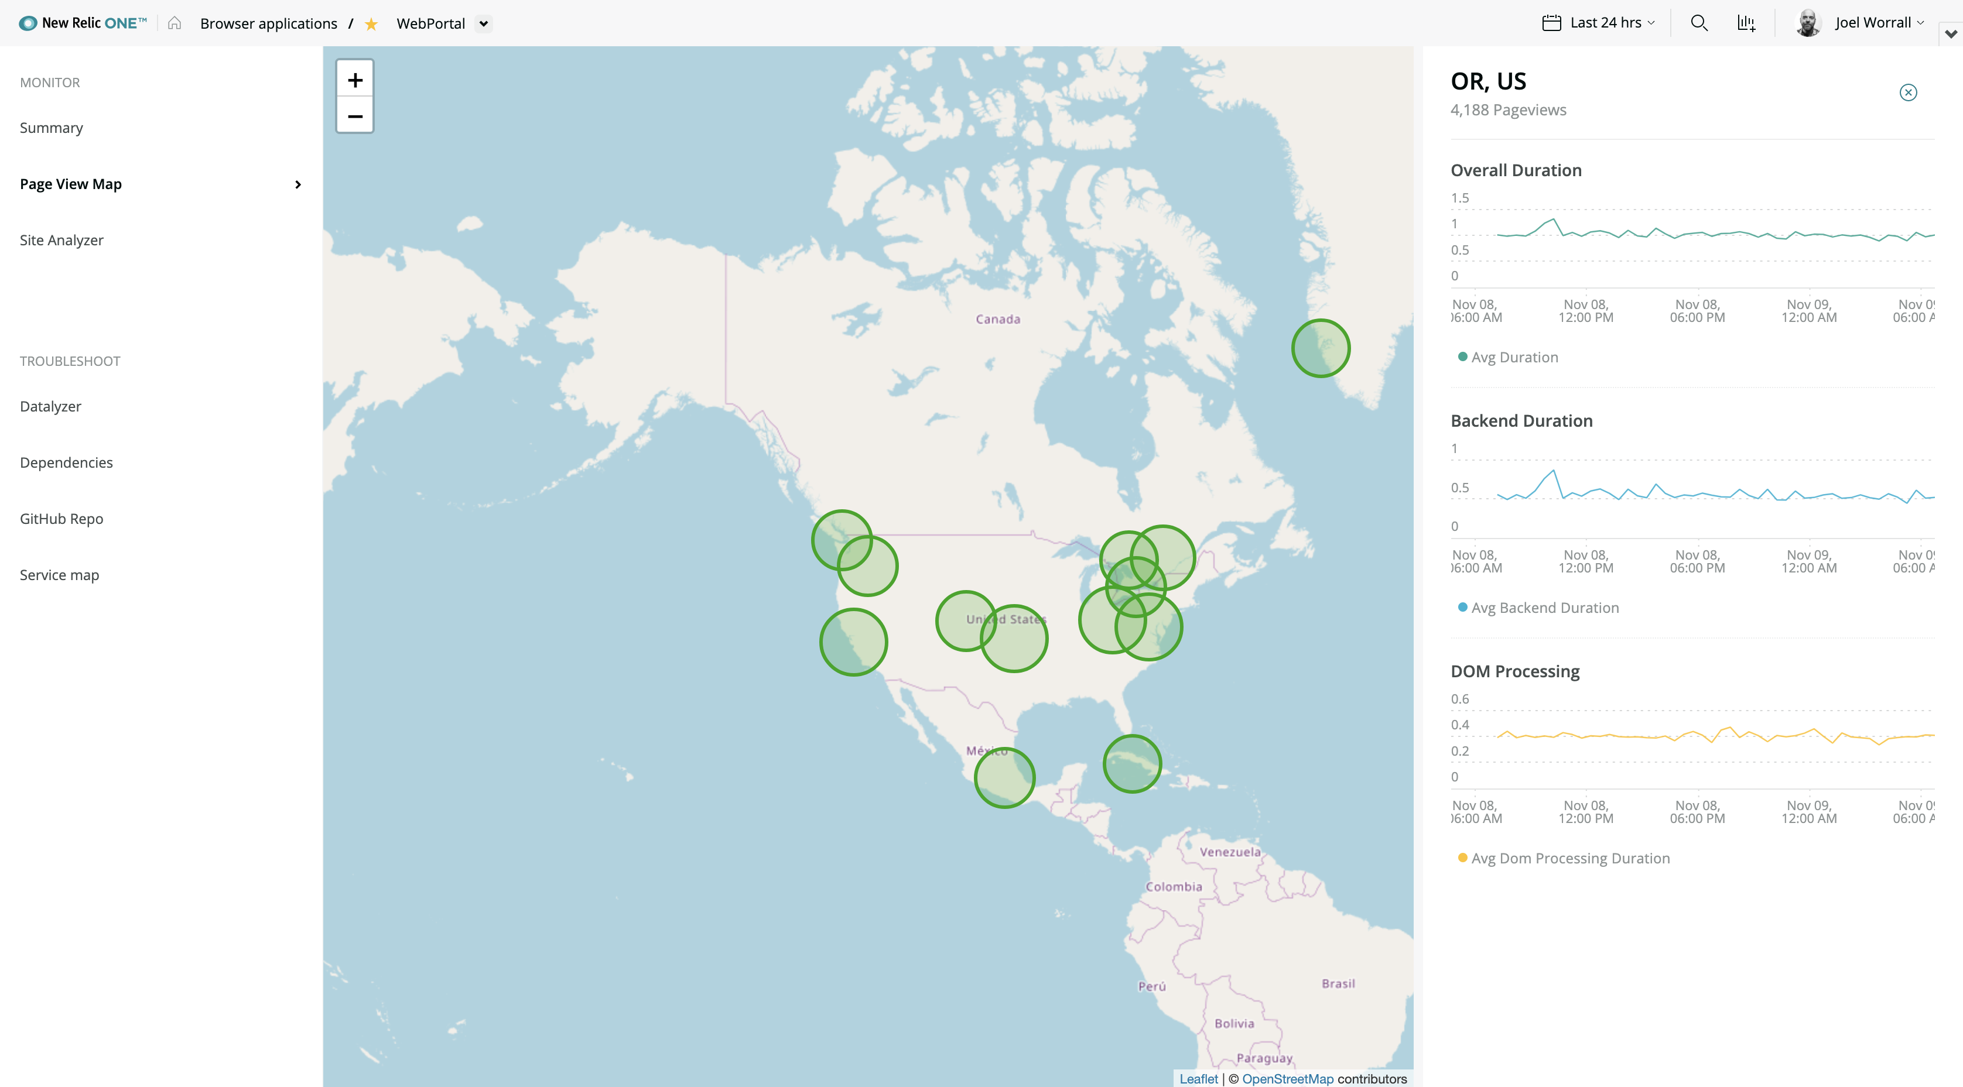The height and width of the screenshot is (1087, 1963).
Task: Open Service map menu item
Action: 59,575
